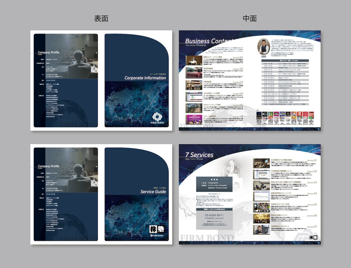
Task: Select the building photo beside Content 02
Action: 194,72
